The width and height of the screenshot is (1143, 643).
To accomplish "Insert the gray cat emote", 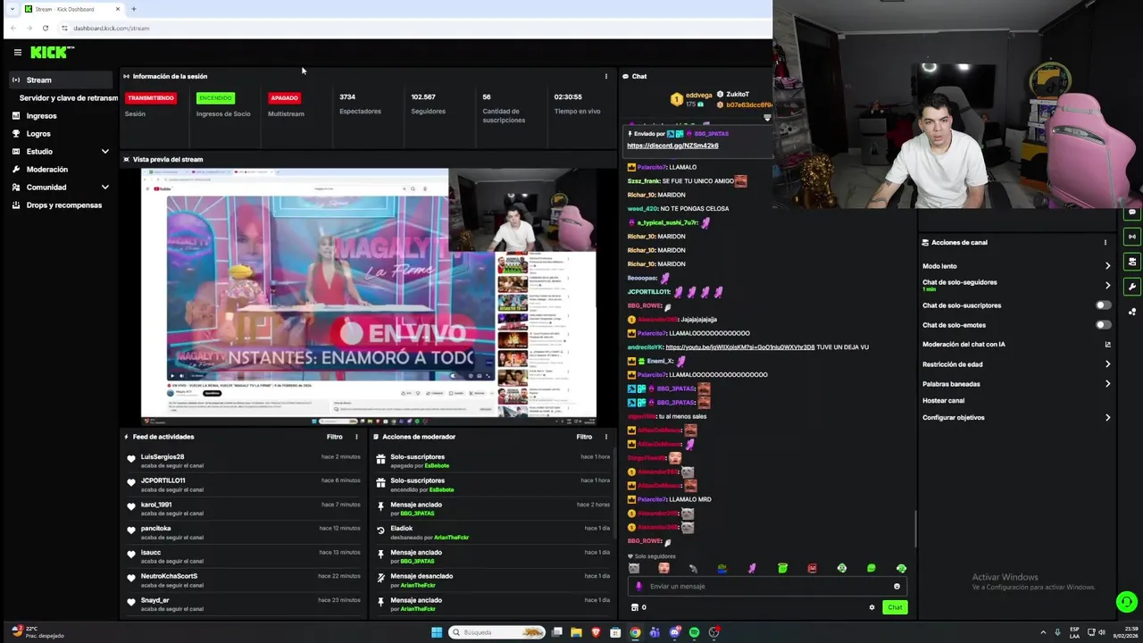I will pos(634,568).
